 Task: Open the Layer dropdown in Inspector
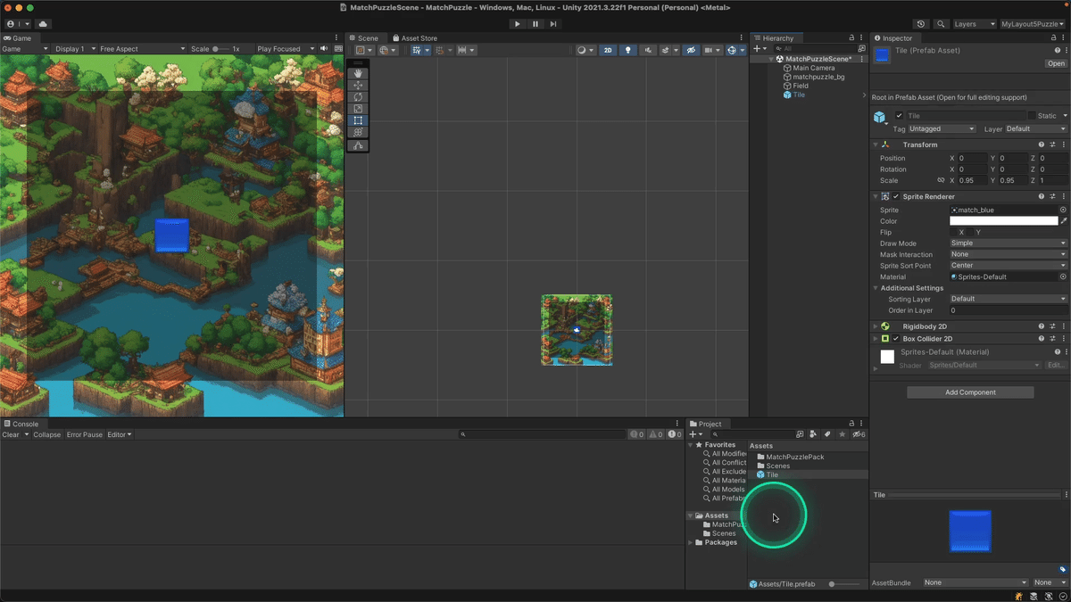click(x=1036, y=128)
